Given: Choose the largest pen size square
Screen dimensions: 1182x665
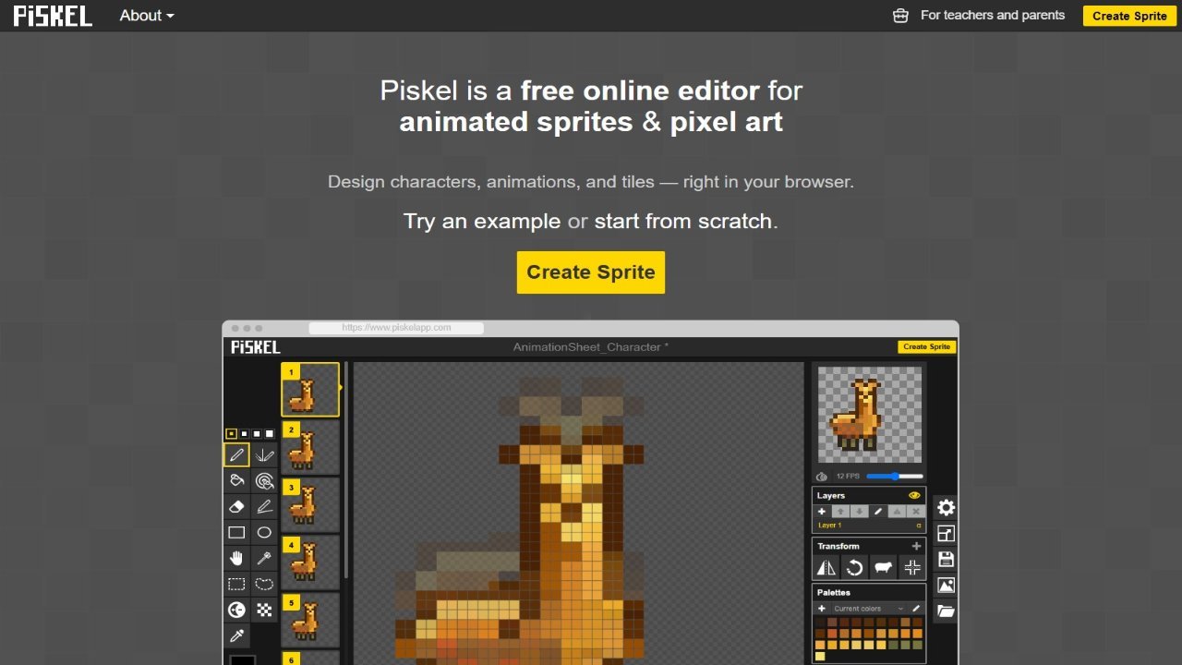Looking at the screenshot, I should click(x=270, y=433).
